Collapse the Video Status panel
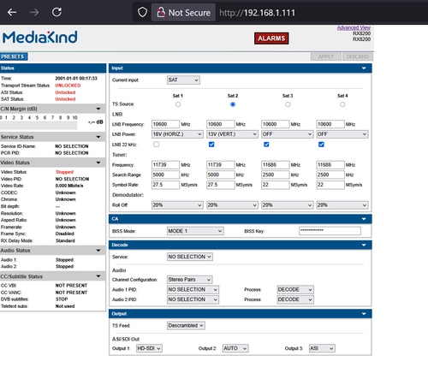This screenshot has width=428, height=367. point(98,163)
